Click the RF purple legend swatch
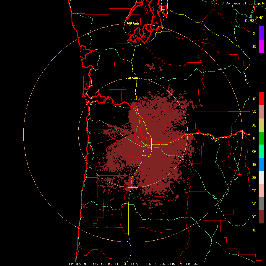 point(261,33)
